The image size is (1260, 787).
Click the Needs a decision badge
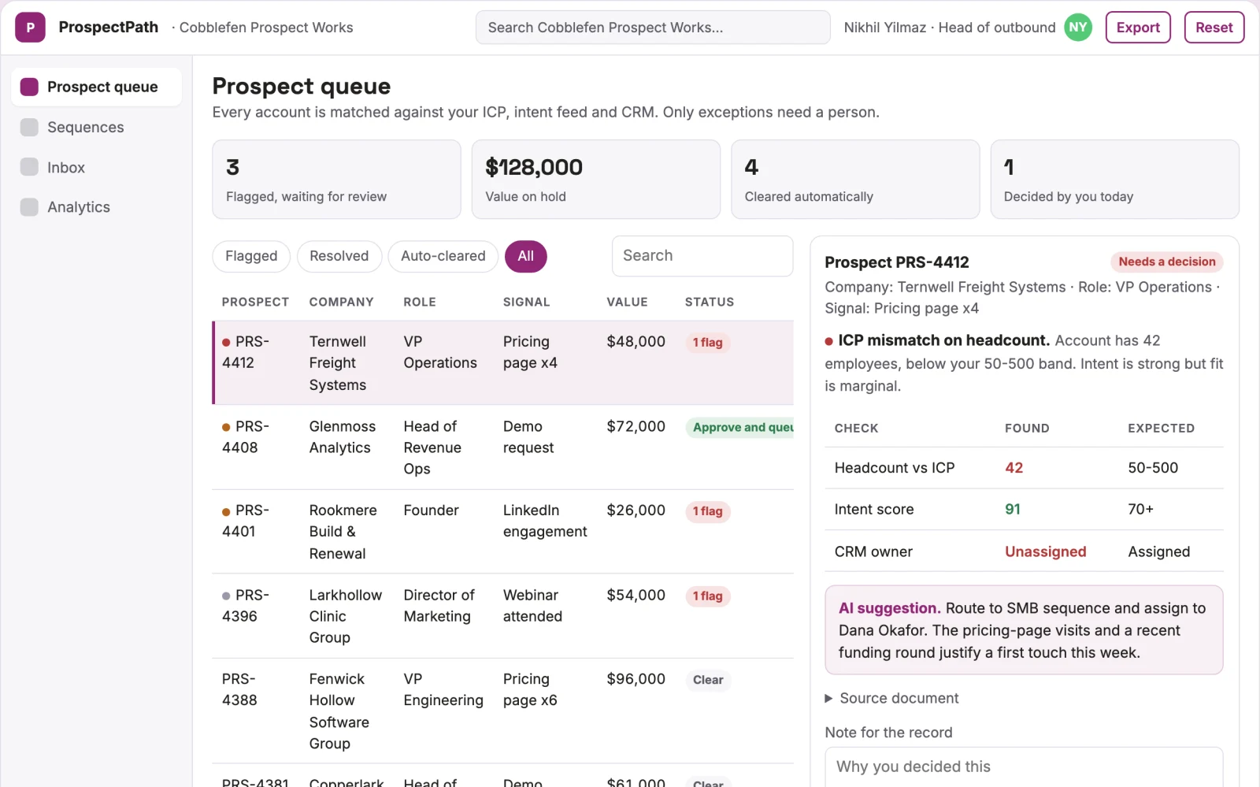pyautogui.click(x=1167, y=262)
